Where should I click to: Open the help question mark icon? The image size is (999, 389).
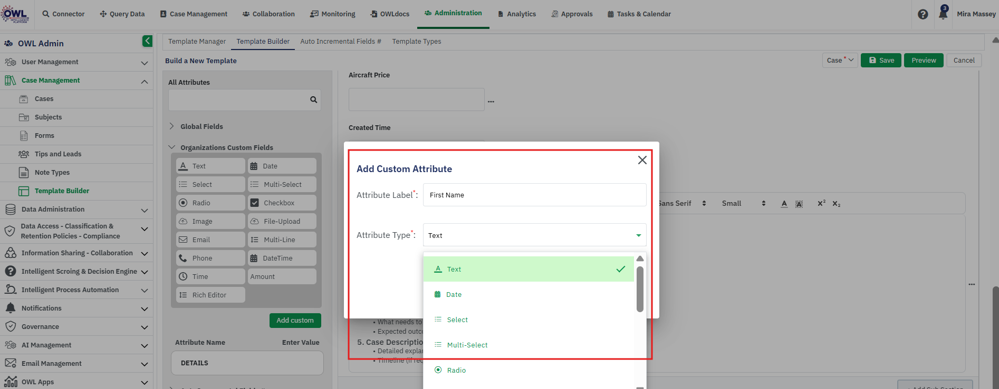(923, 14)
